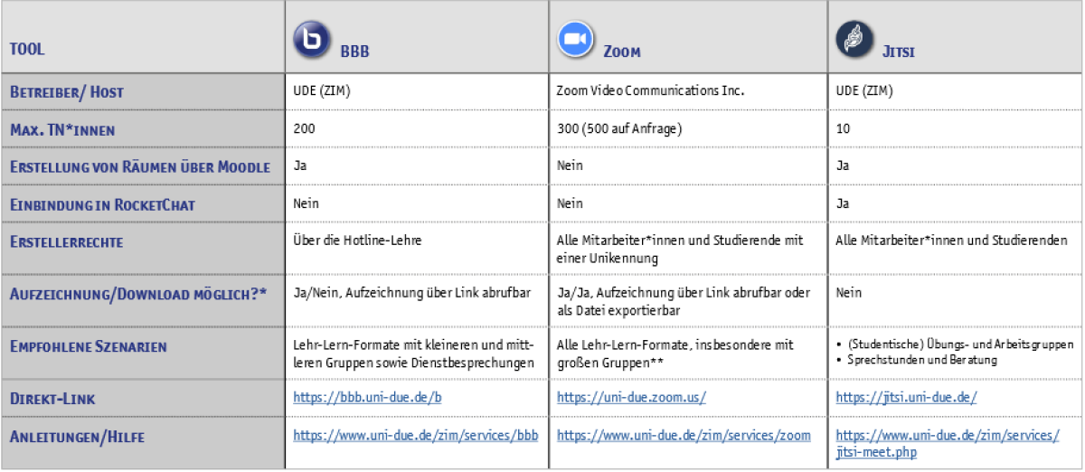
Task: Click the Zoom video camera icon
Action: click(x=573, y=40)
